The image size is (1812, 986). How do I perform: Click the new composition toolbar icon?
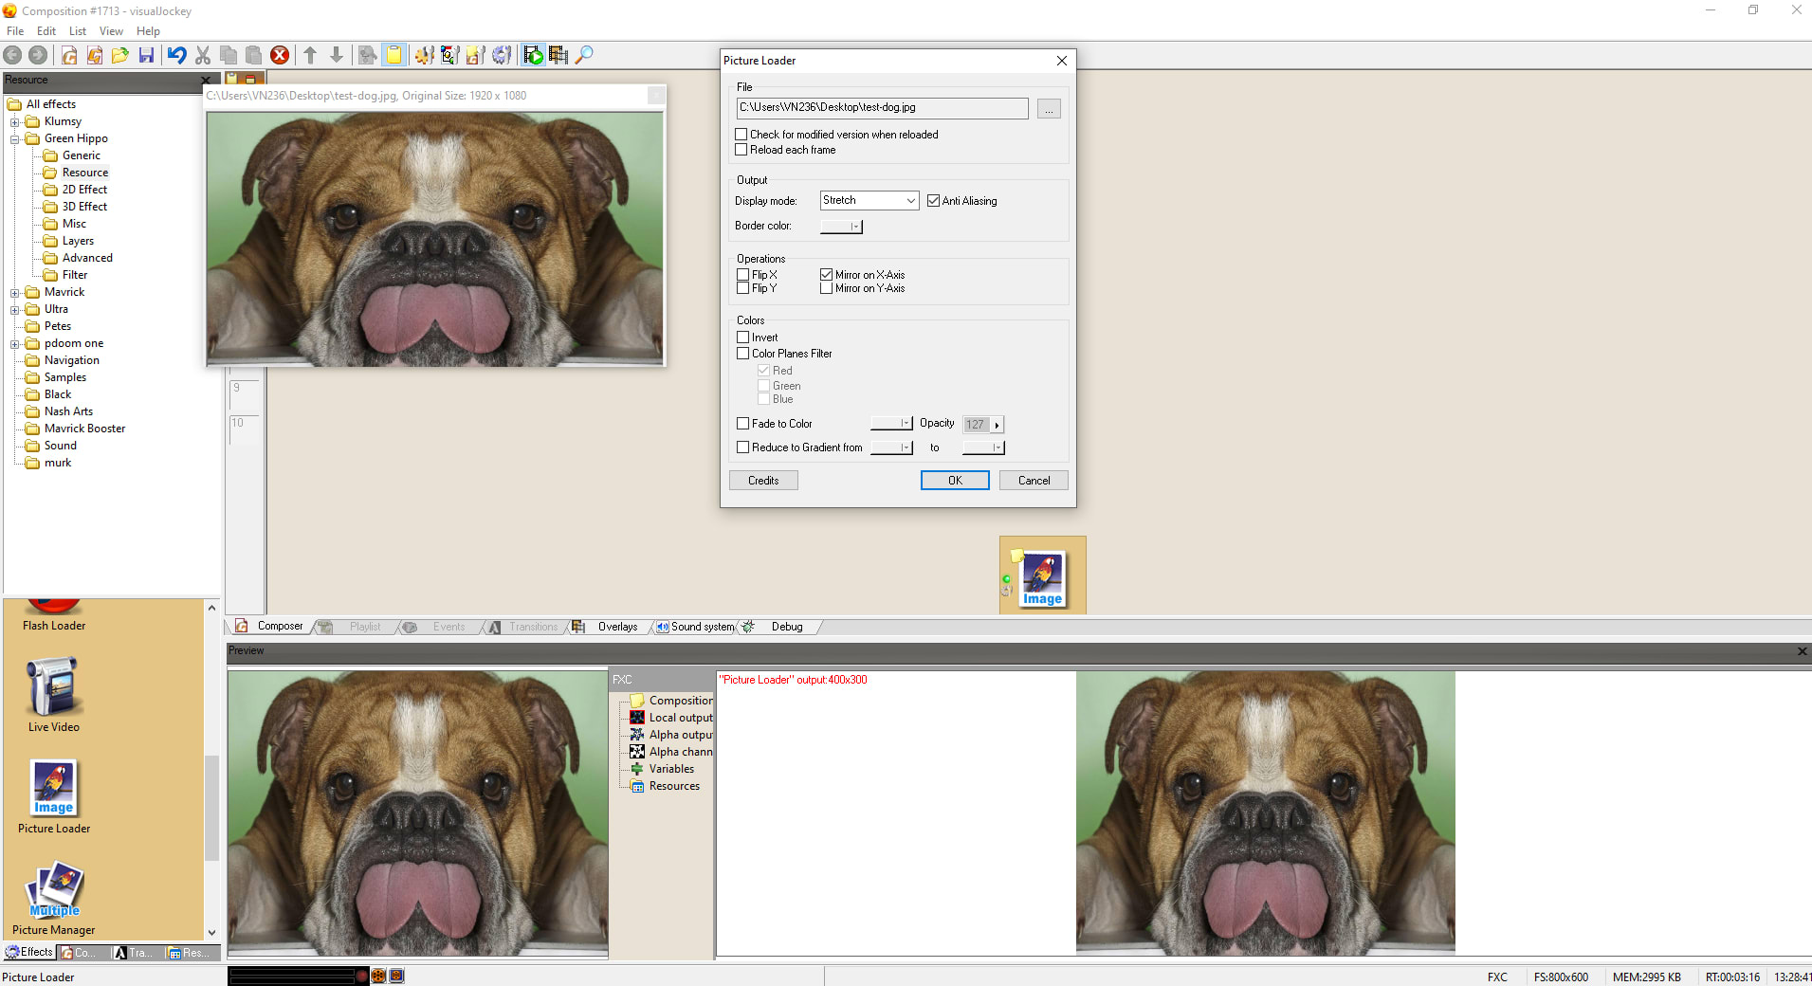click(69, 55)
